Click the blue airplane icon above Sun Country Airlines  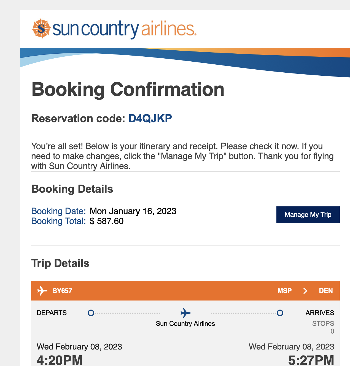coord(185,313)
